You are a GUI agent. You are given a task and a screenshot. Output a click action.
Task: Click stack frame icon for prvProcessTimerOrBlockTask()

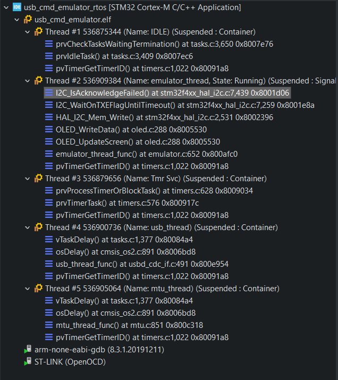point(49,191)
